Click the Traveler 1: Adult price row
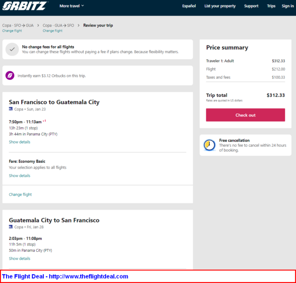 coord(245,61)
